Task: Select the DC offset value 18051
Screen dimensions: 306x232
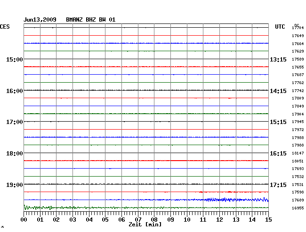Action: [298, 161]
